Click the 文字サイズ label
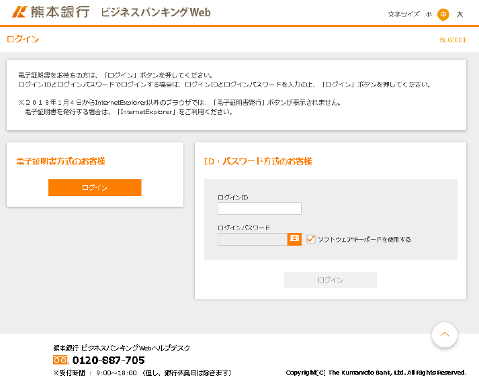 point(404,14)
